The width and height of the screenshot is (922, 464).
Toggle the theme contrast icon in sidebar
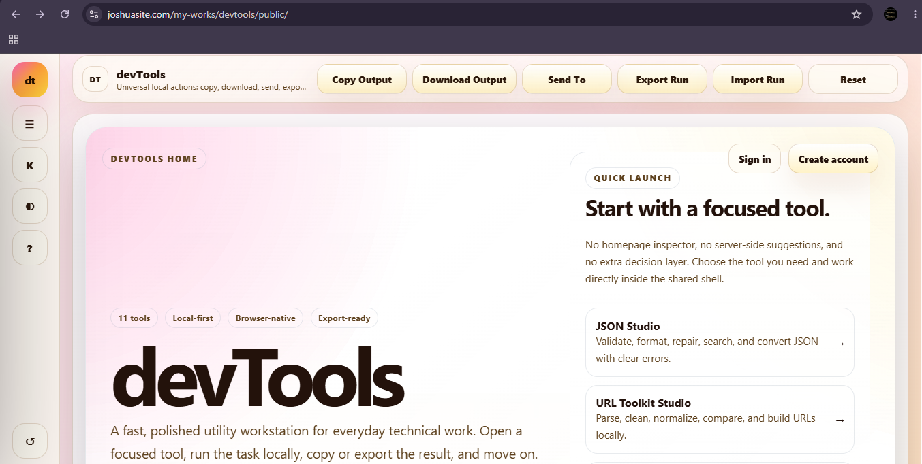(30, 206)
